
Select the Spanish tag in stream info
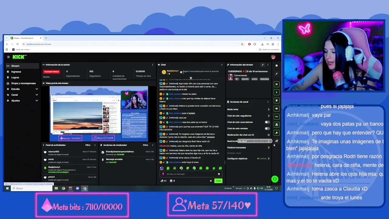tap(245, 79)
